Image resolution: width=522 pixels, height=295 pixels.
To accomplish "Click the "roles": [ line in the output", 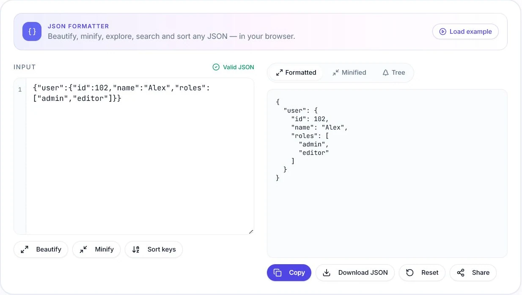I will click(310, 136).
